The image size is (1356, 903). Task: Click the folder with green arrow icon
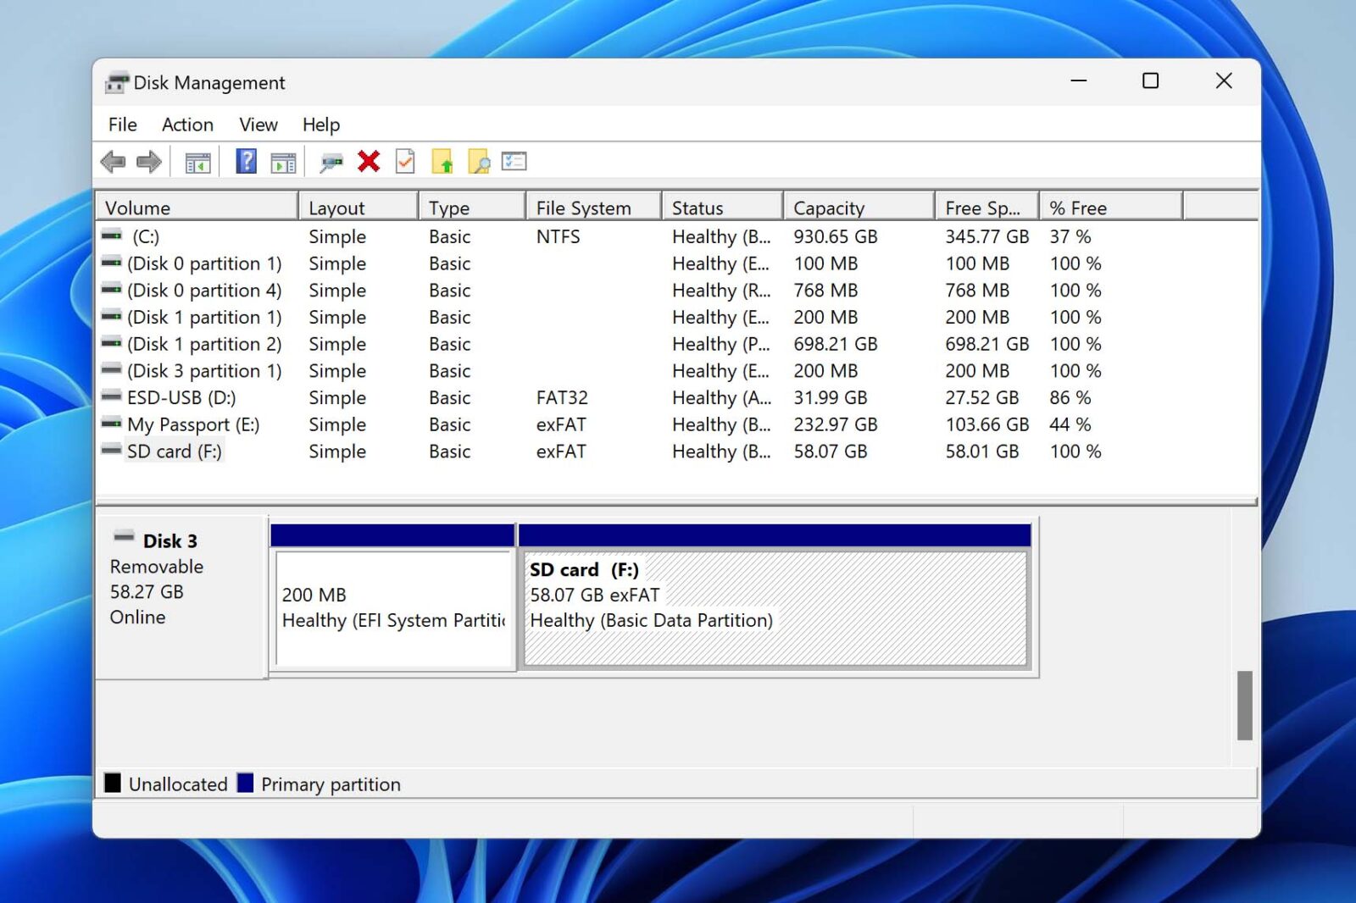pyautogui.click(x=442, y=161)
